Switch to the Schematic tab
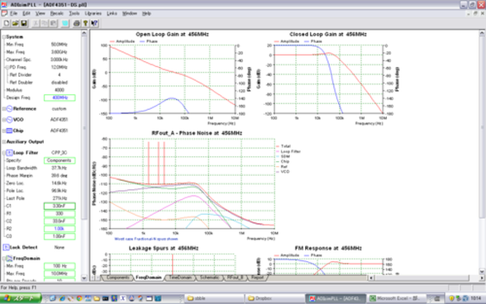The height and width of the screenshot is (304, 486). click(x=209, y=278)
